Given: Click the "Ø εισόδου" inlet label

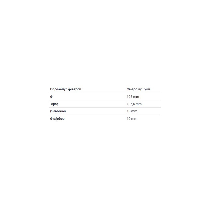Looking at the screenshot, I should [58, 111].
